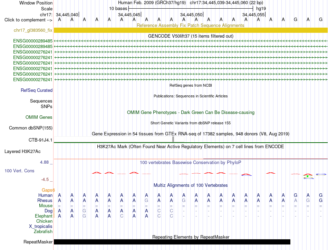The image size is (328, 250).
Task: Click the Chicken species label
Action: [44, 221]
